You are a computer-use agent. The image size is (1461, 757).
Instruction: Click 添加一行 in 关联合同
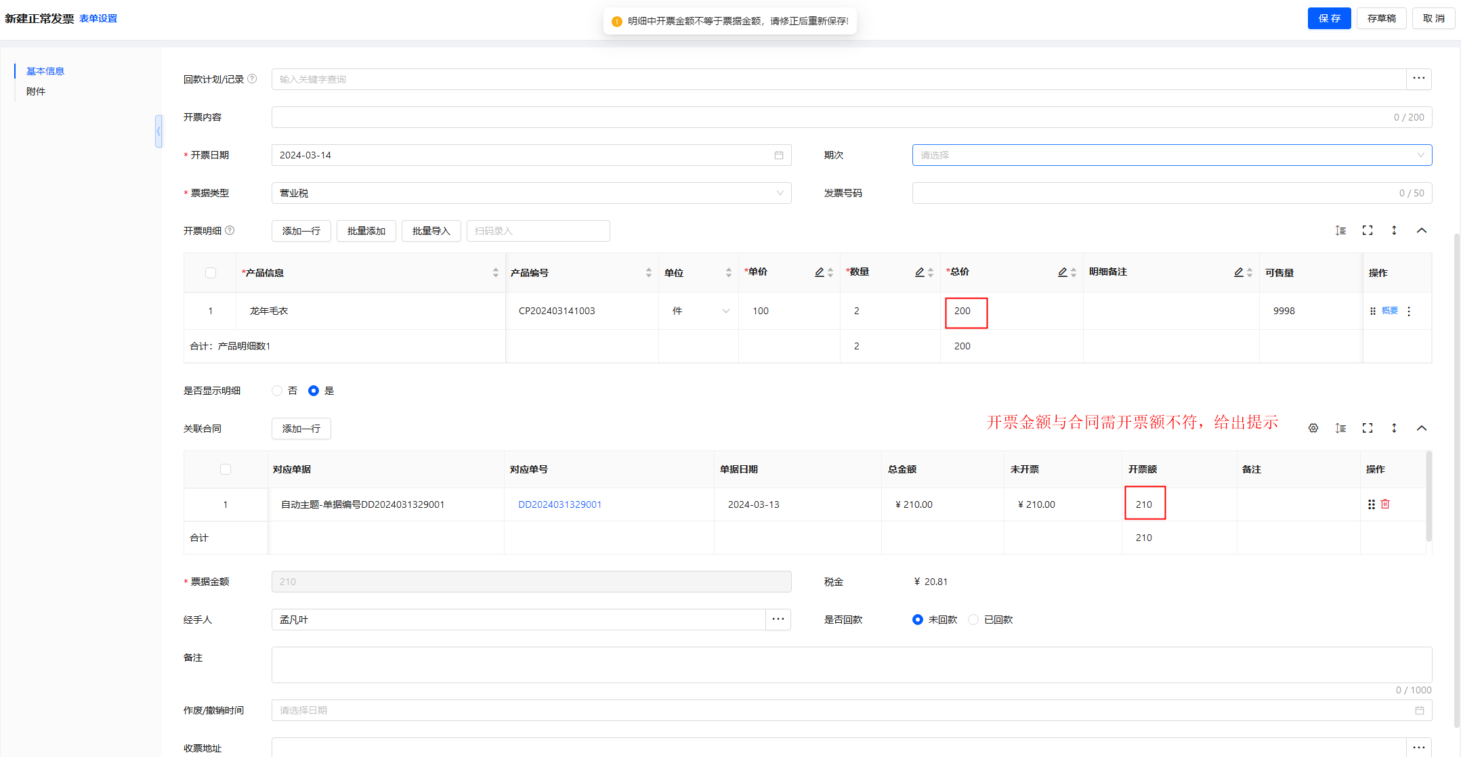[301, 429]
